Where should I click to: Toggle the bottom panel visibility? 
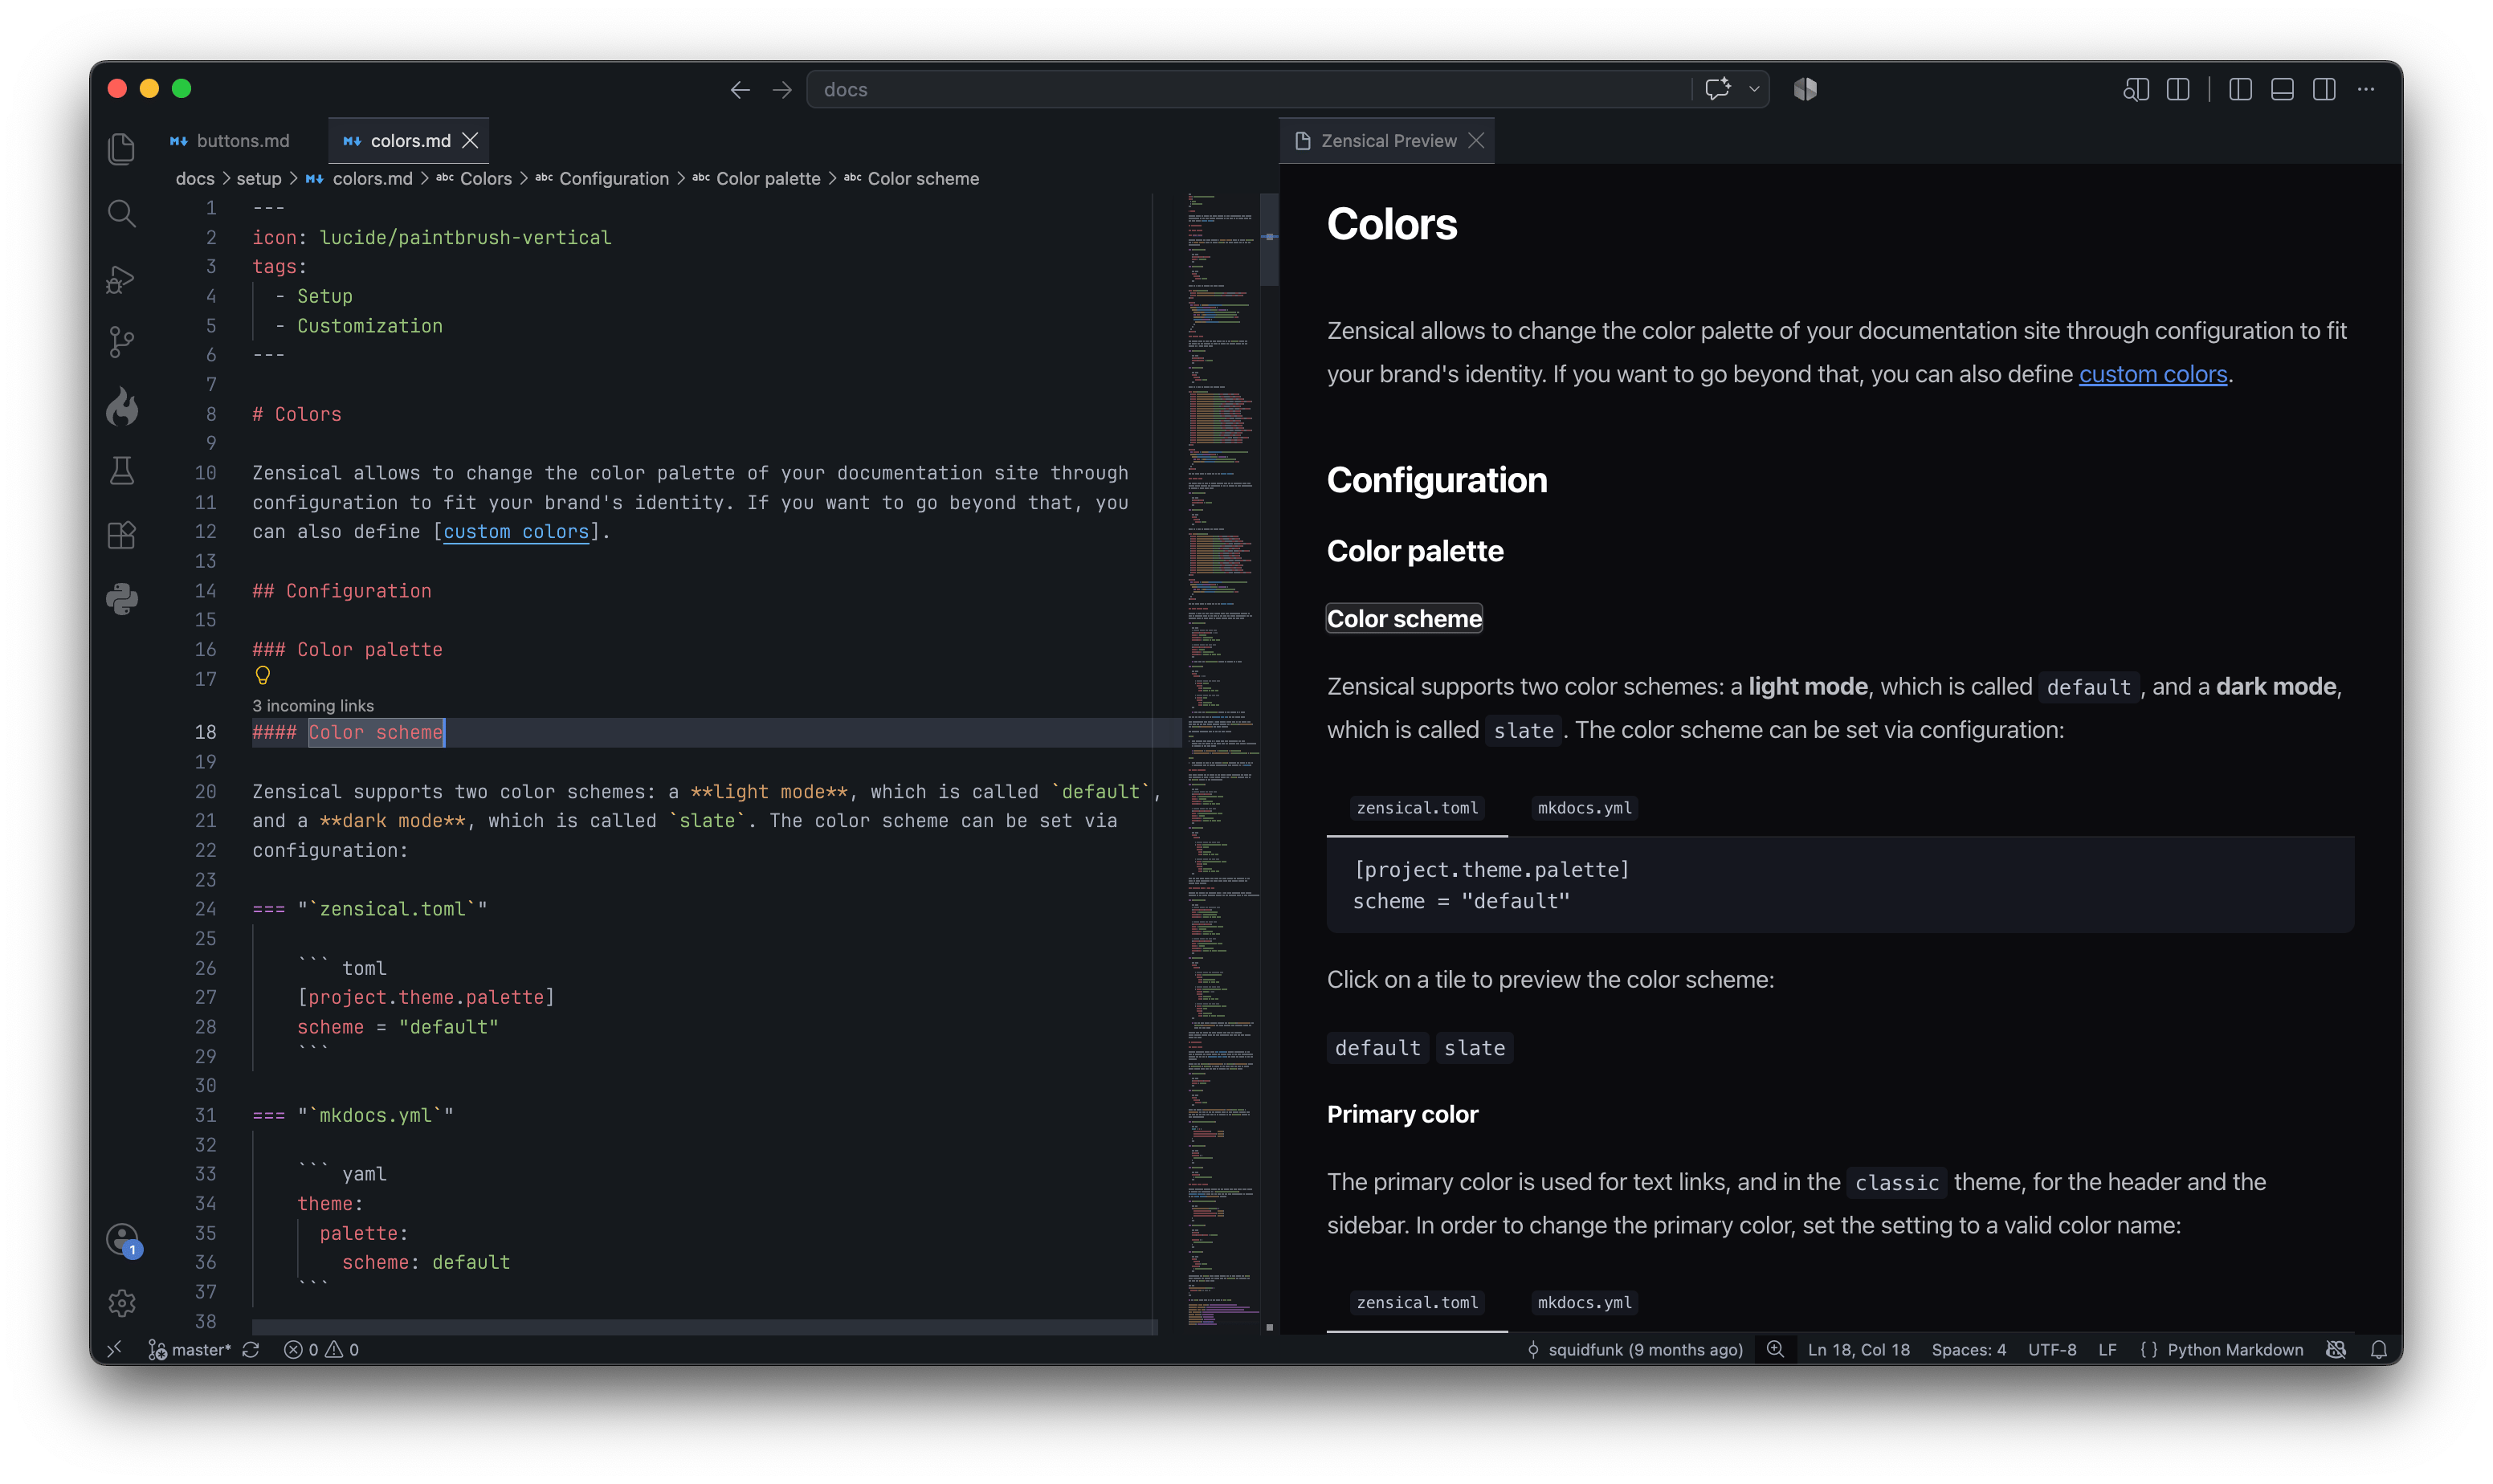tap(2283, 90)
